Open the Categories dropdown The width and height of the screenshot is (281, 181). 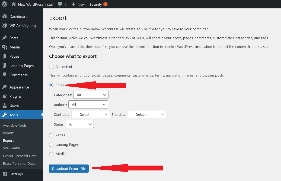click(91, 95)
